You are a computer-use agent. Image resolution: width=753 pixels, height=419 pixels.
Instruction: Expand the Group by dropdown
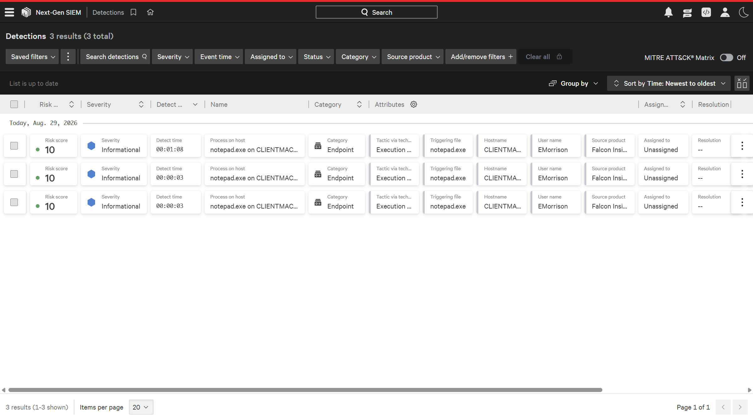coord(573,83)
